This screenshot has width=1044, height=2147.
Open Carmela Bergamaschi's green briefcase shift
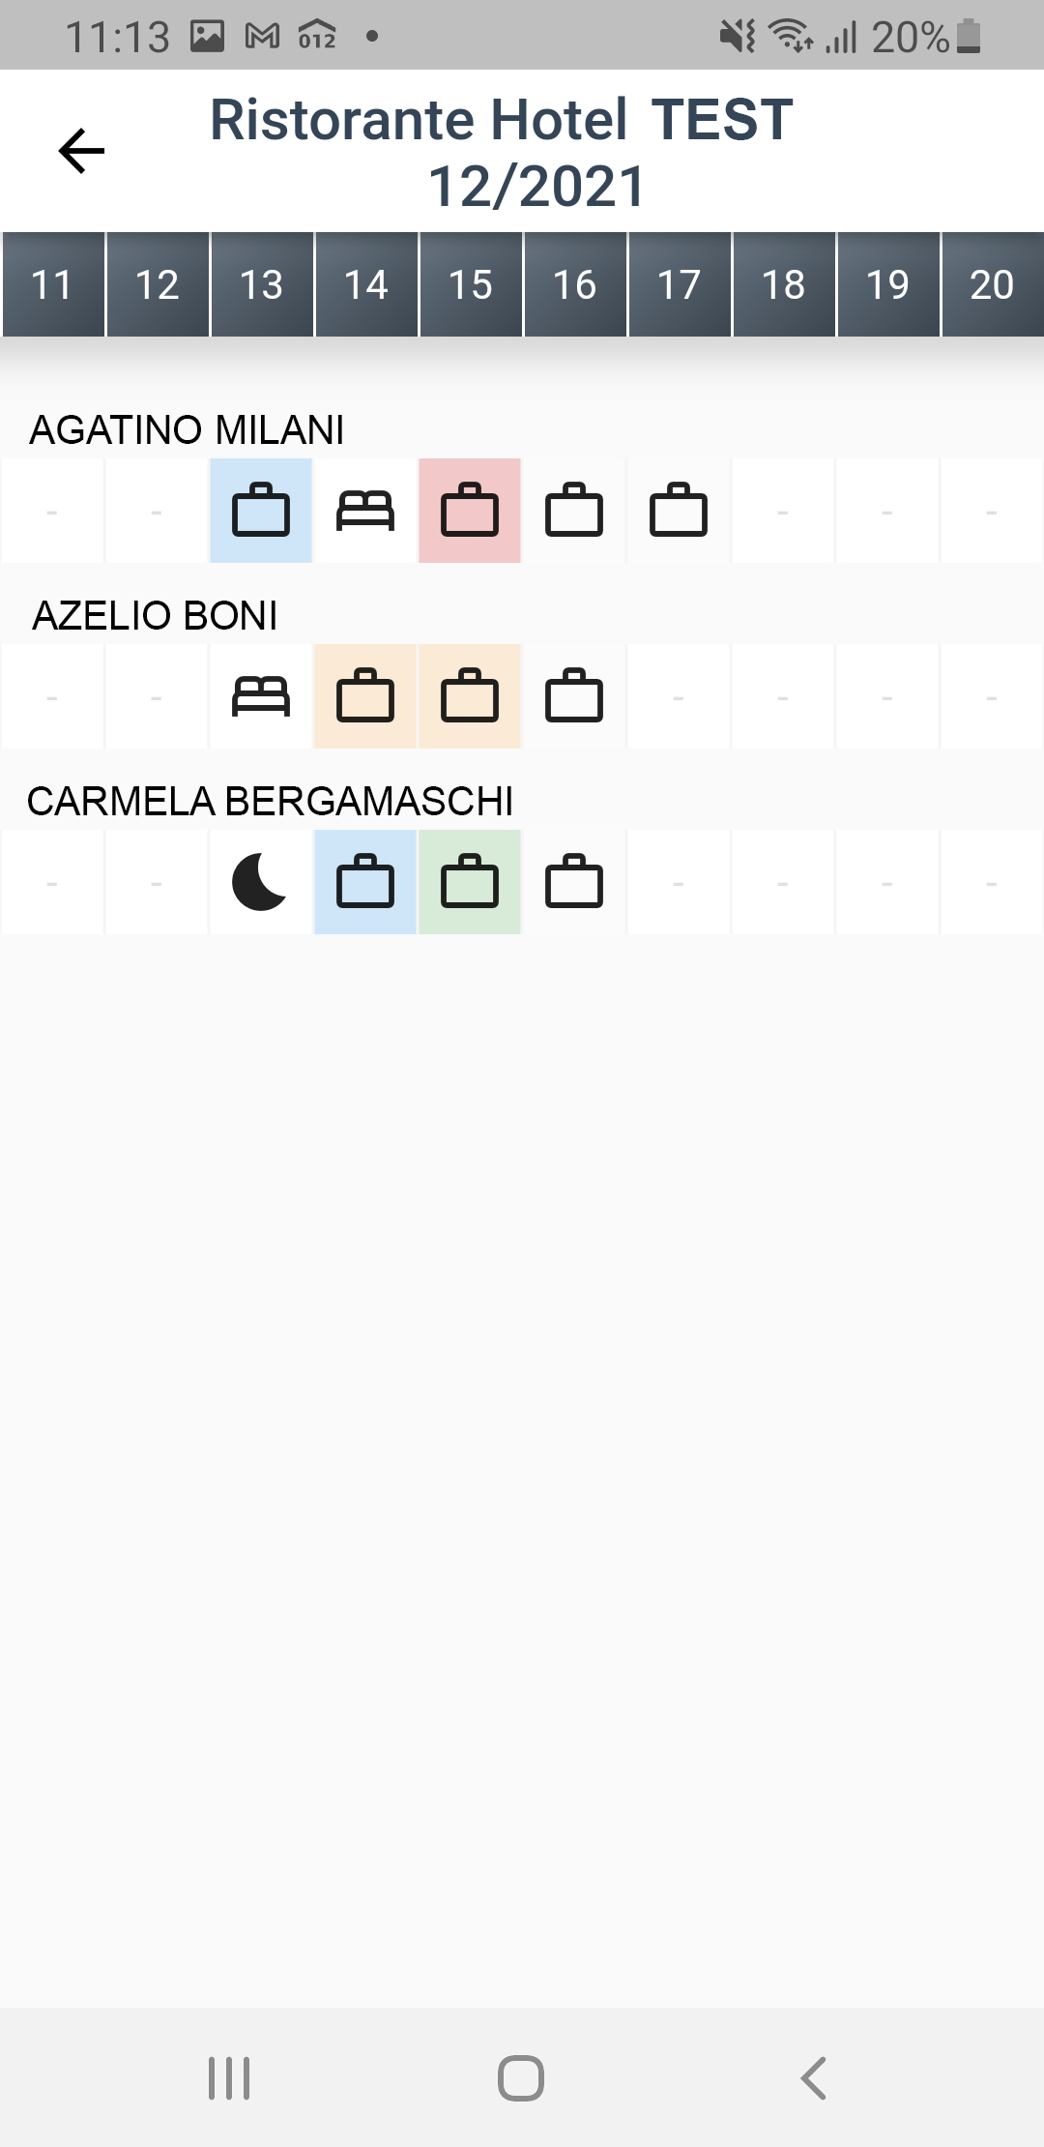(x=470, y=882)
